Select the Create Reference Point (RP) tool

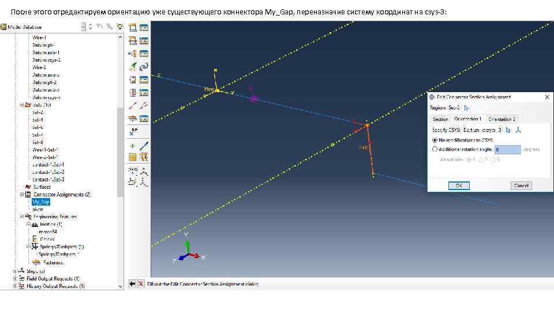pyautogui.click(x=133, y=132)
